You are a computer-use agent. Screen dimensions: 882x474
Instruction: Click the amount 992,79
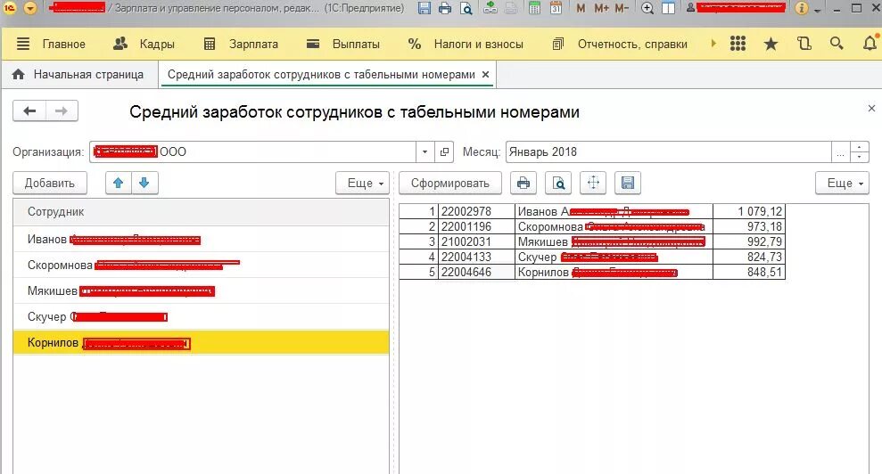pos(749,241)
